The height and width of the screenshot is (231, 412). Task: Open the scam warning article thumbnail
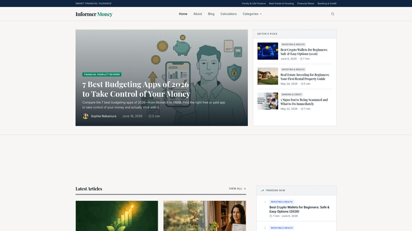[x=268, y=101]
